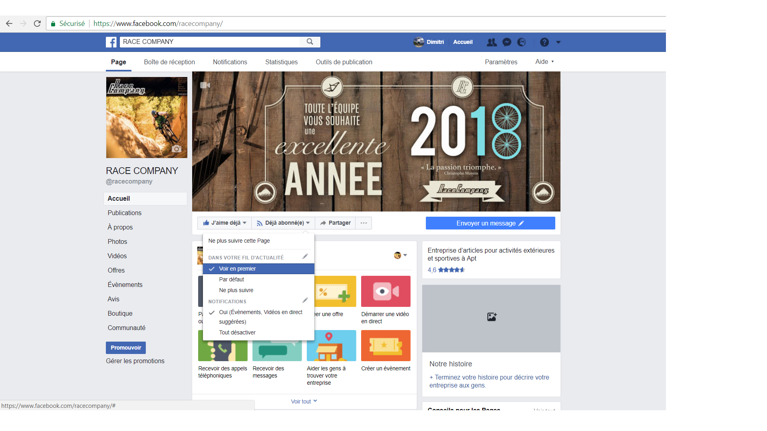Go back using browser back arrow
This screenshot has width=767, height=431.
(x=9, y=24)
